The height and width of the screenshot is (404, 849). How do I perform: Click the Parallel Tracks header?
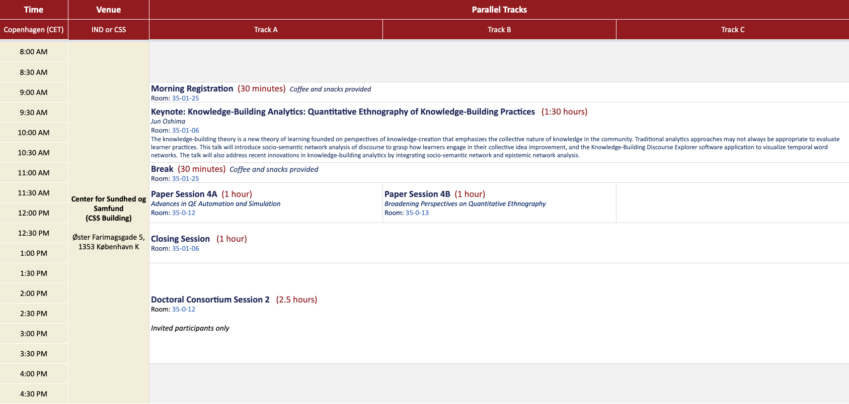(499, 10)
